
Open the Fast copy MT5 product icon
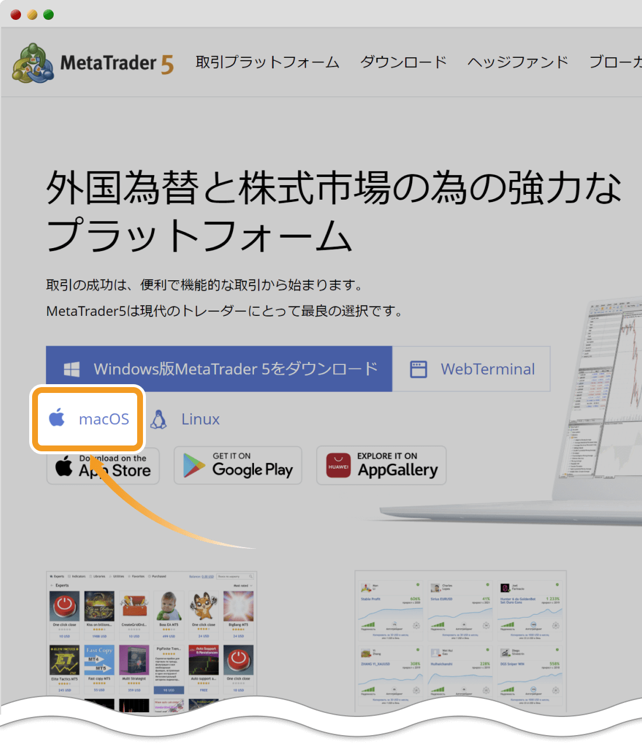tap(99, 660)
